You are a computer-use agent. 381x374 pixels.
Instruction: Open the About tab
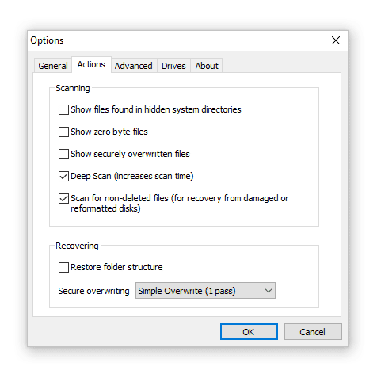point(207,66)
